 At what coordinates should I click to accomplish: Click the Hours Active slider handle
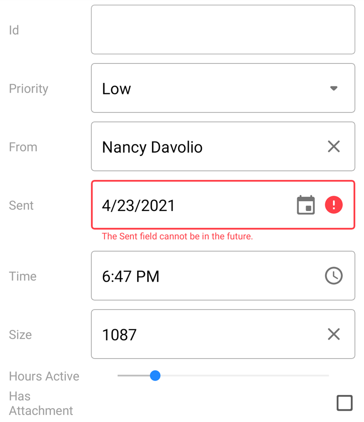tap(155, 375)
